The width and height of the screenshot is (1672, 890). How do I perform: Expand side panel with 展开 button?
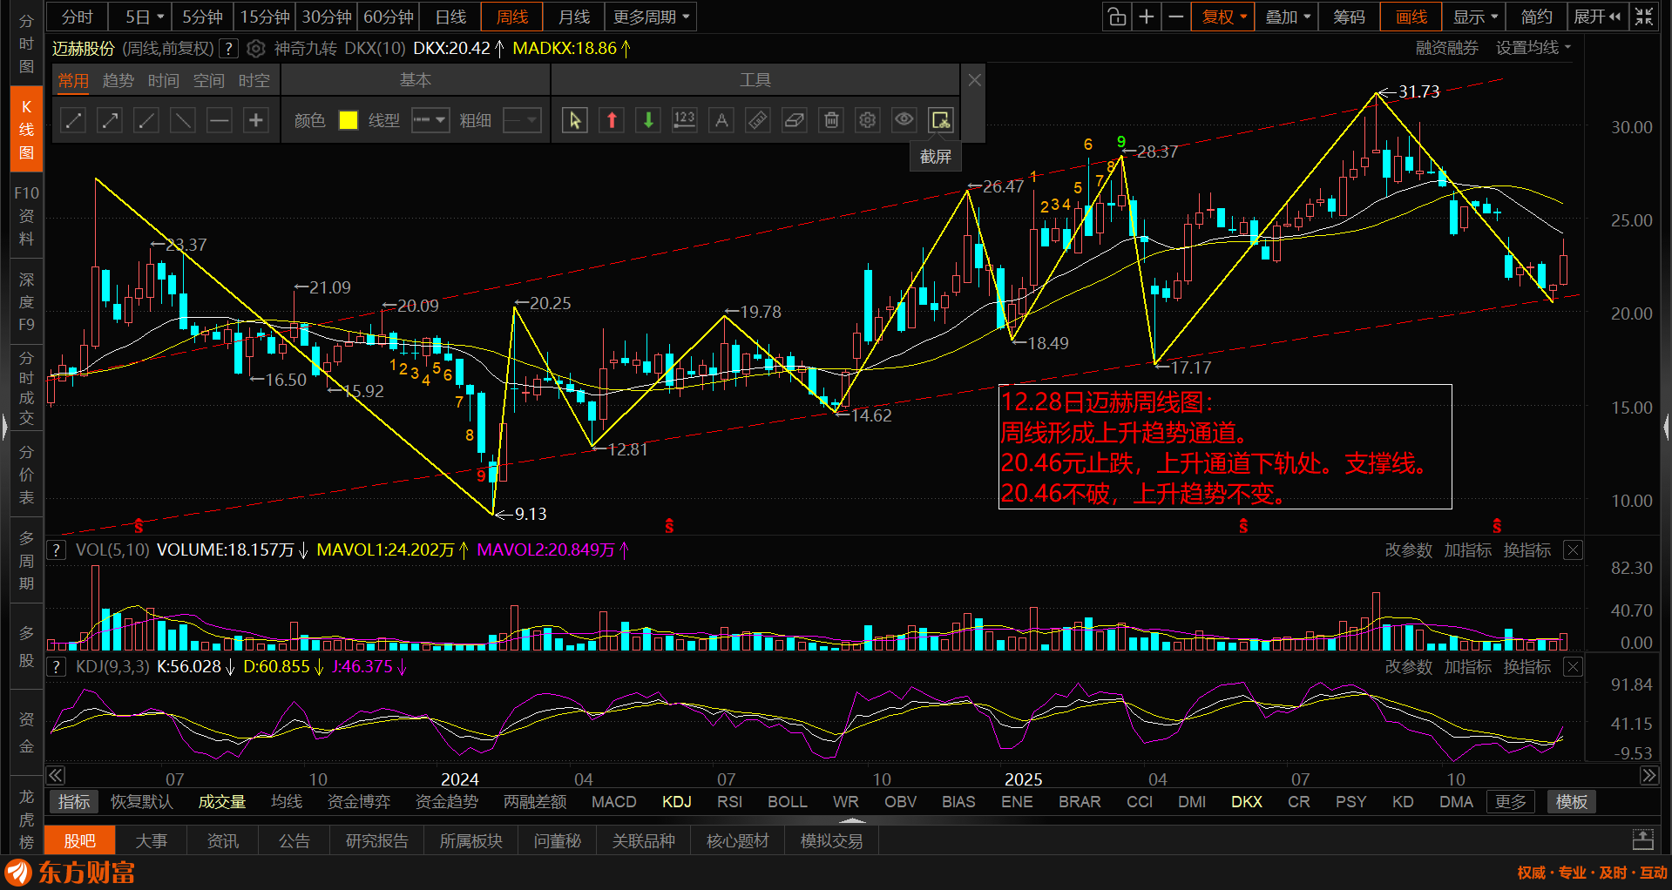click(x=1597, y=17)
